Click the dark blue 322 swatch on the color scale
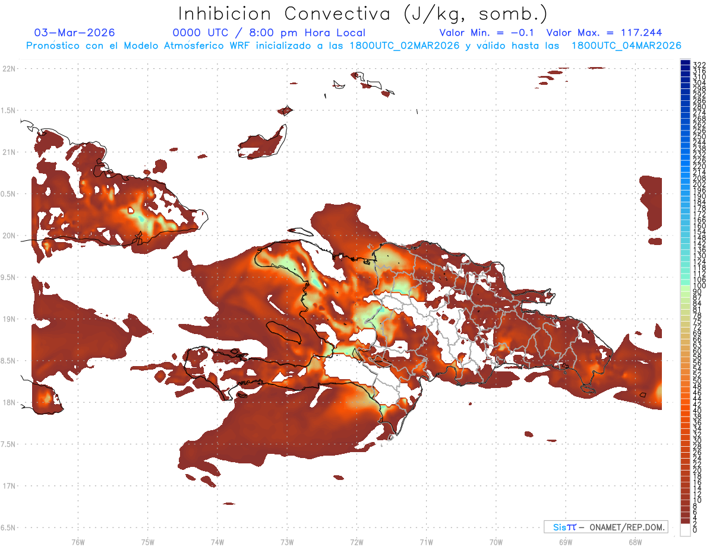Viewport: 713px width, 550px height. [x=685, y=63]
